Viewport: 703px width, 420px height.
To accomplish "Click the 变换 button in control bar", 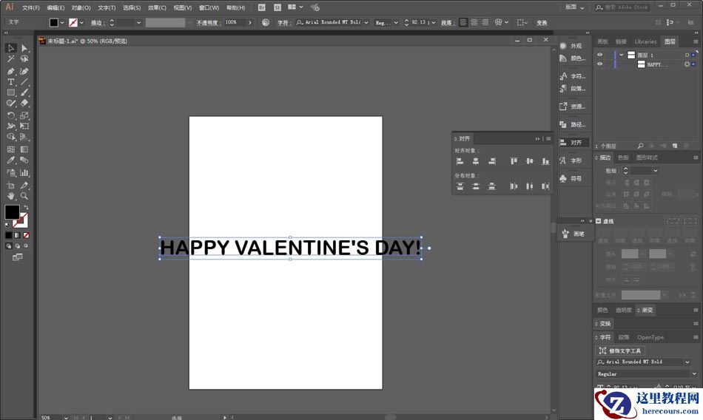I will (542, 23).
